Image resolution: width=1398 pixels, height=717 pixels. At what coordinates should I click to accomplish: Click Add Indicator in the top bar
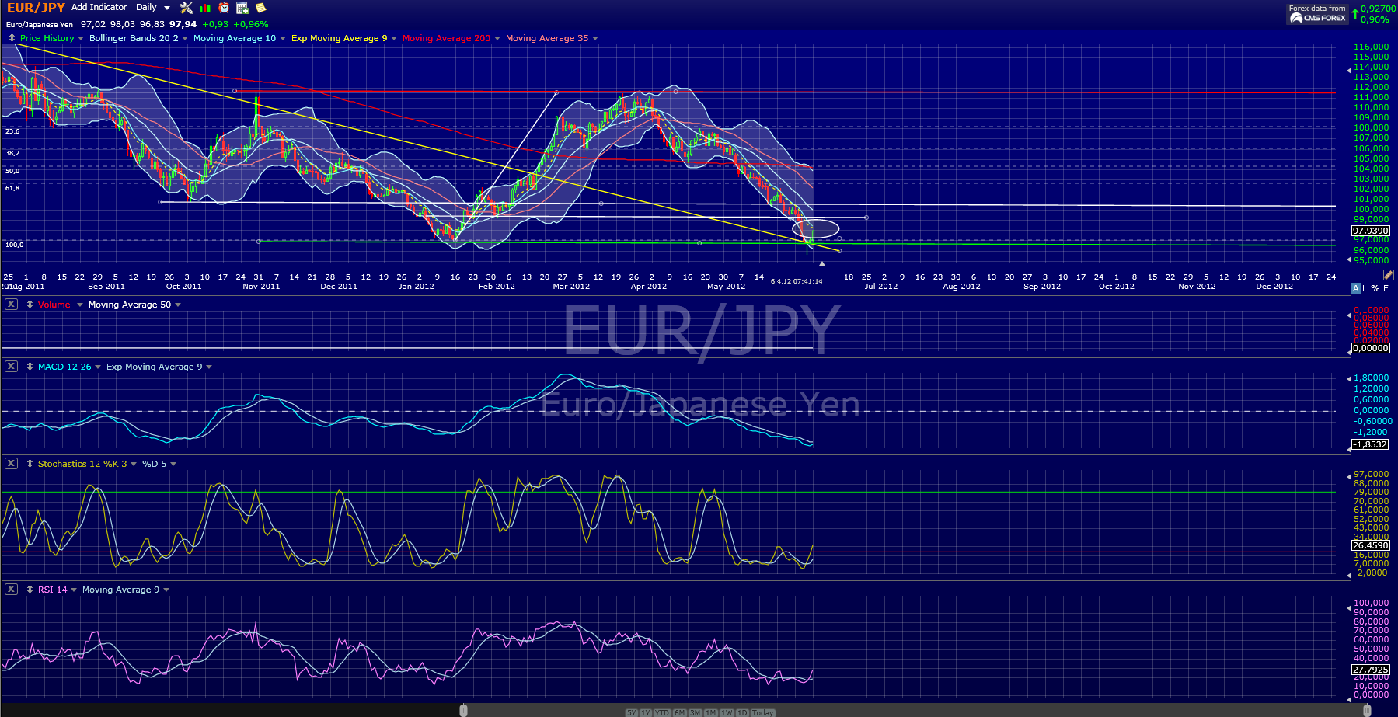(x=99, y=7)
